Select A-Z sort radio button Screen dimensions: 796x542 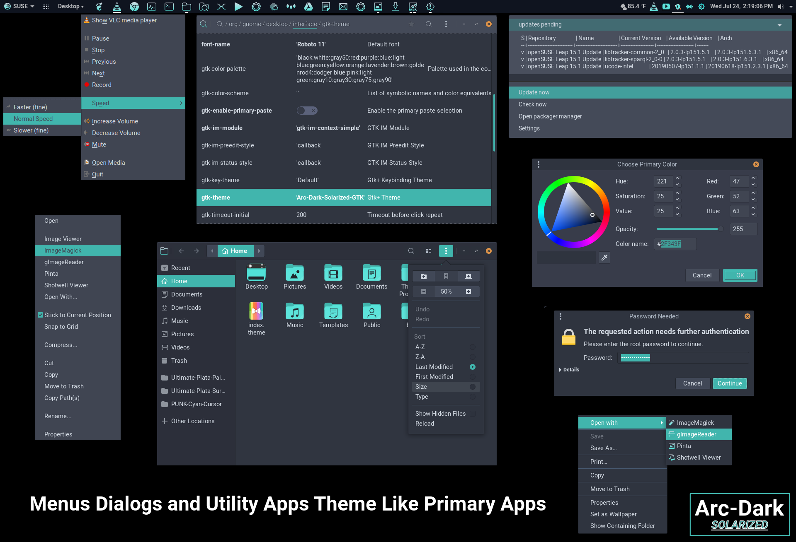click(473, 347)
